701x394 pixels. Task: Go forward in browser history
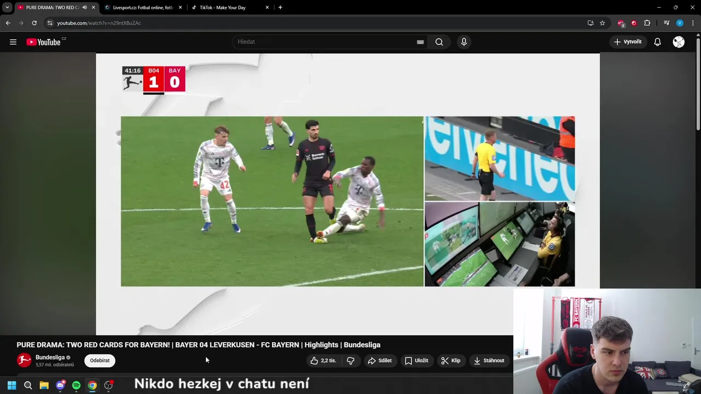pos(21,23)
